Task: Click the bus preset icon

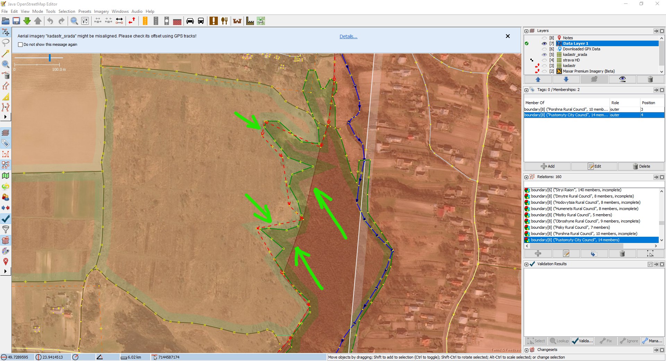Action: (x=201, y=21)
